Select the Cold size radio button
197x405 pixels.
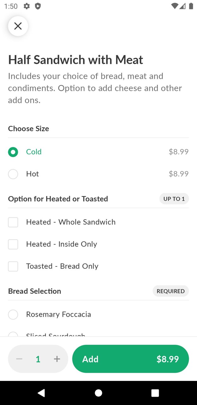tap(13, 152)
